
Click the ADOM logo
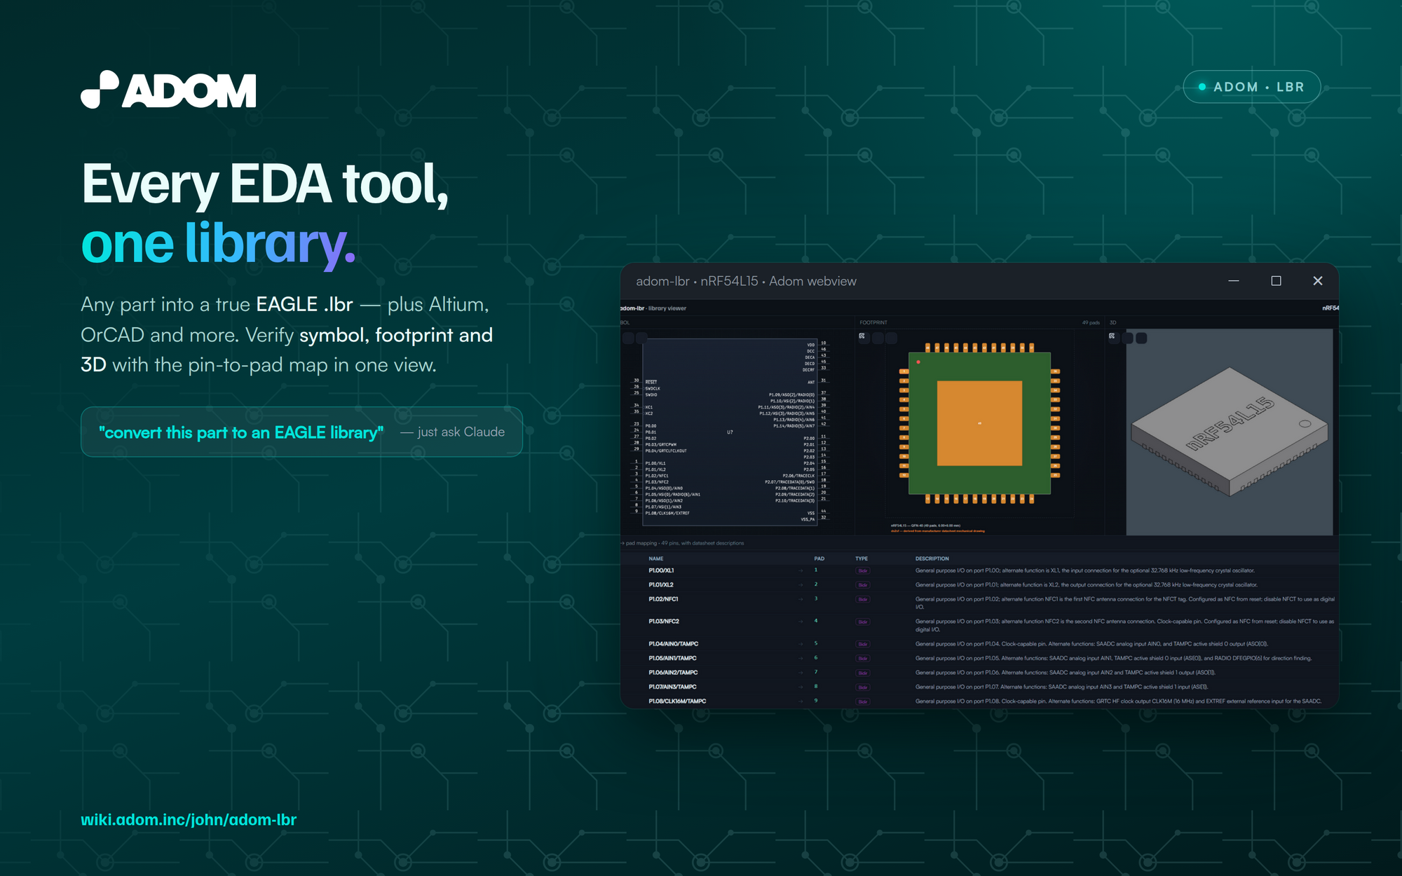[168, 90]
